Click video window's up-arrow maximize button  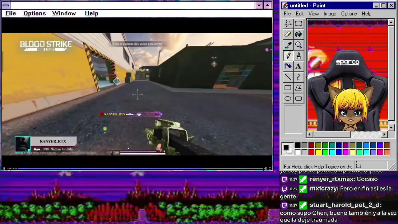tap(268, 5)
